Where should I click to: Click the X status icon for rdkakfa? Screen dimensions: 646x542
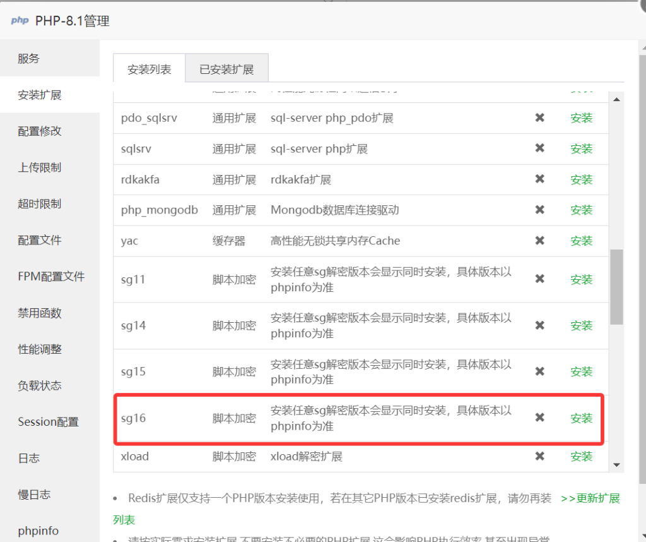(539, 179)
